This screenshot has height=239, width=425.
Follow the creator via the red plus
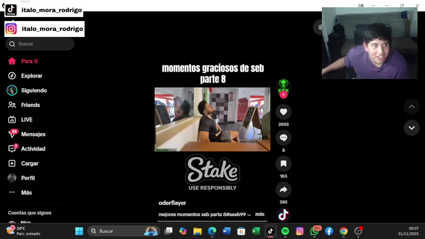coord(283,95)
